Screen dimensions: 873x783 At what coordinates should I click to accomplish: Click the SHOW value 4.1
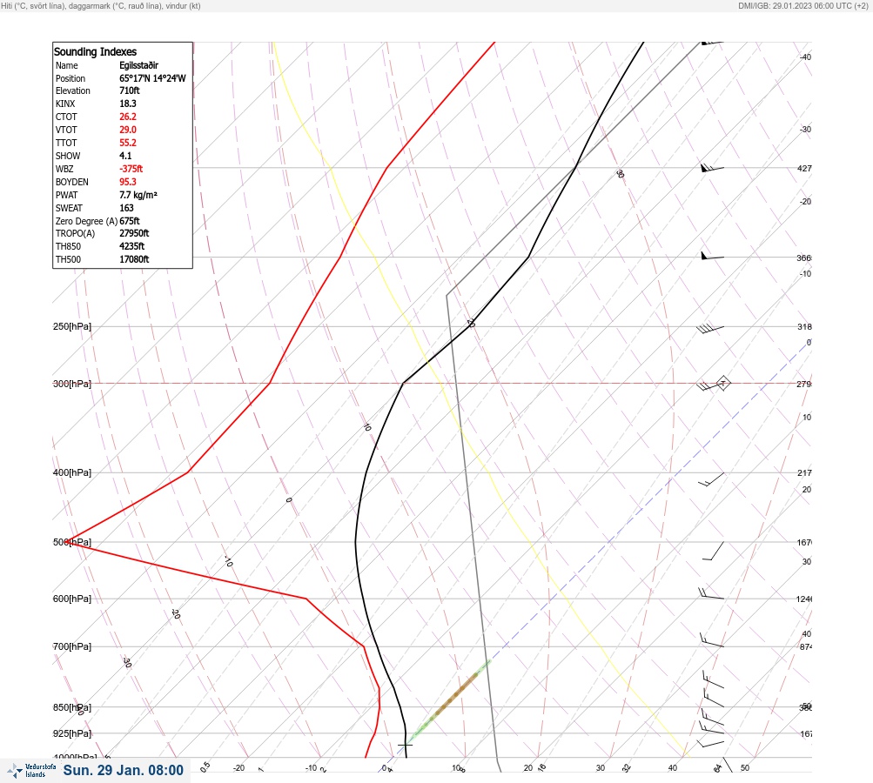(x=125, y=156)
